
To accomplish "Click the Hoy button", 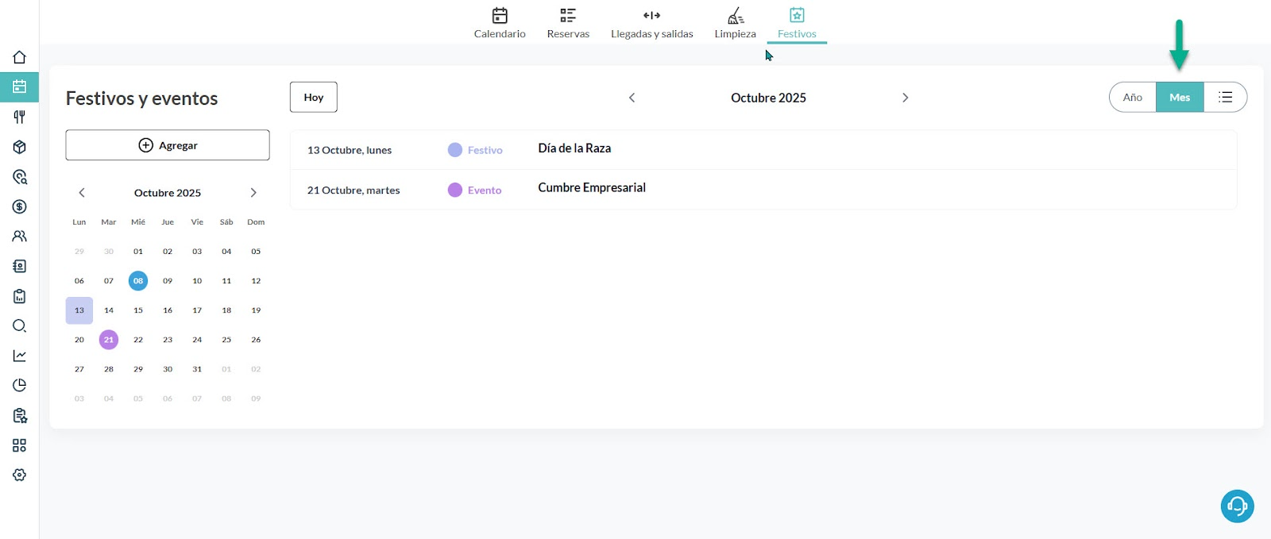I will [314, 98].
